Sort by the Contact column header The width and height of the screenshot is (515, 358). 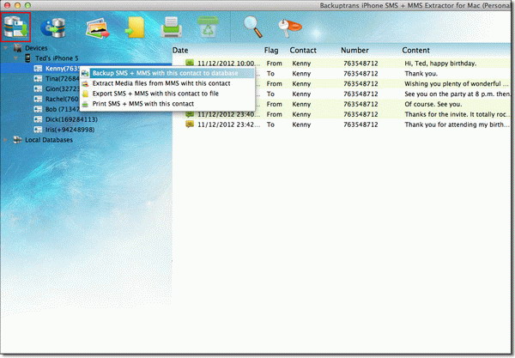[x=303, y=51]
